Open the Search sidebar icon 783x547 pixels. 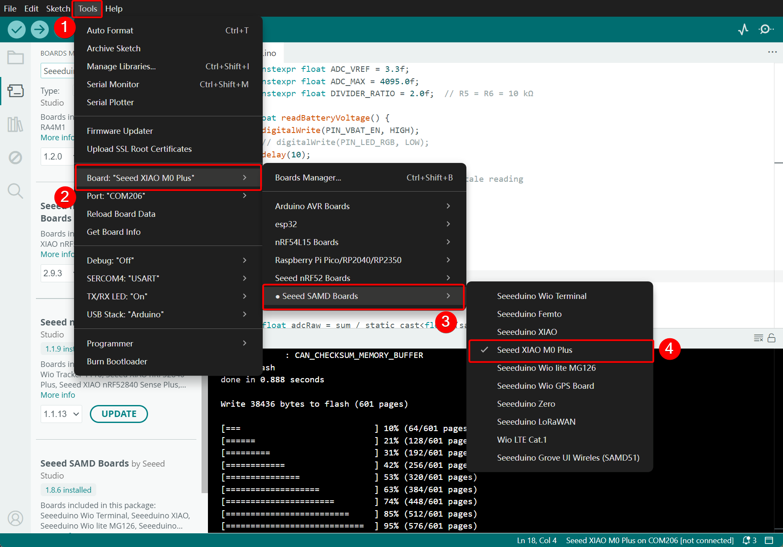click(x=15, y=191)
